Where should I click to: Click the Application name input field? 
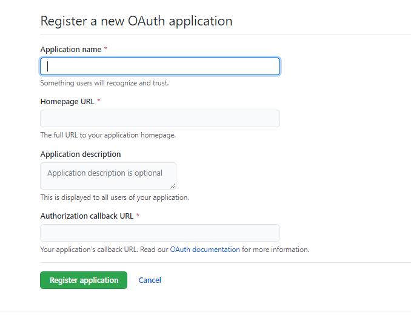[x=160, y=67]
